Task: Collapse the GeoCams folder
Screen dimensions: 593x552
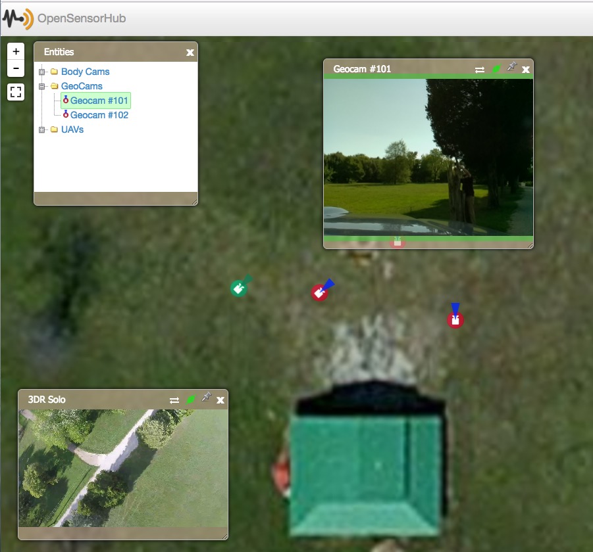Action: click(41, 86)
